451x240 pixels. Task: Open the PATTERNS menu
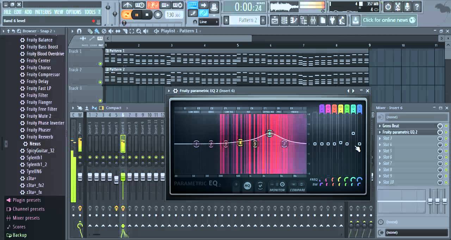pyautogui.click(x=43, y=12)
